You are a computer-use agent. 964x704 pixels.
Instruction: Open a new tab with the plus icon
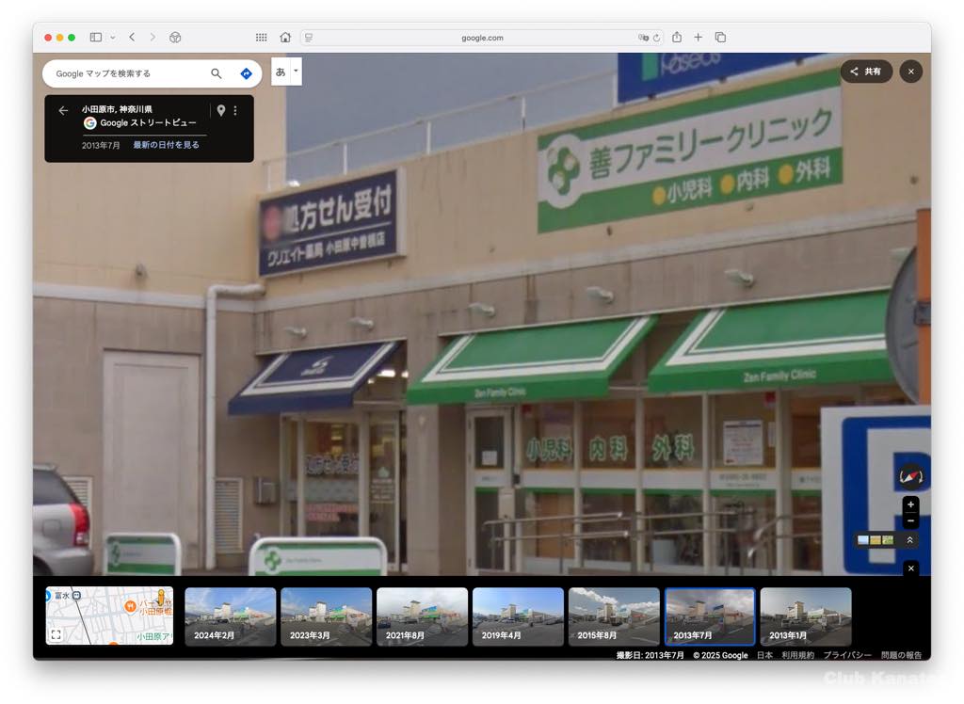[x=699, y=38]
